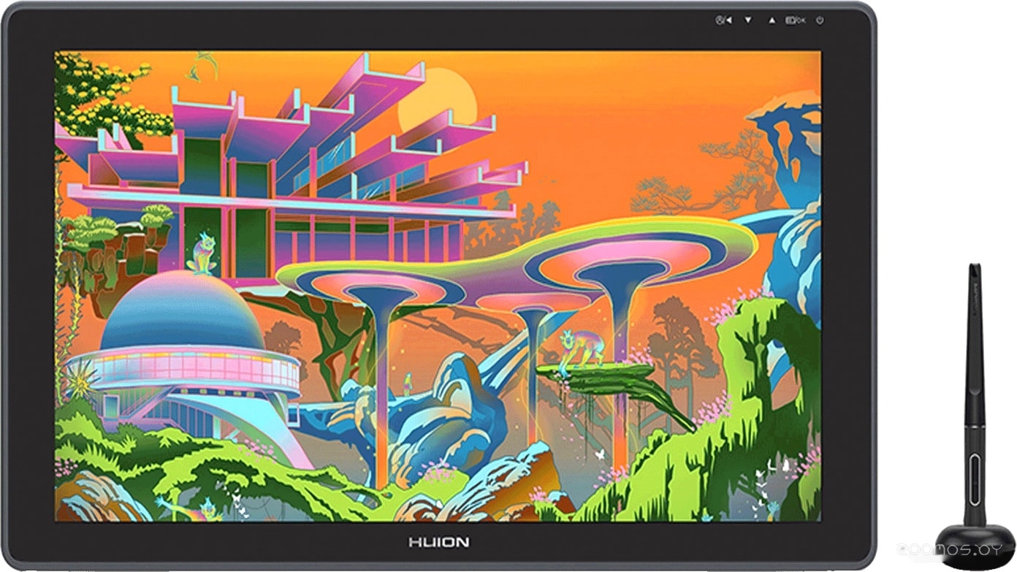Click the yellow sun in the artwork

tap(438, 96)
